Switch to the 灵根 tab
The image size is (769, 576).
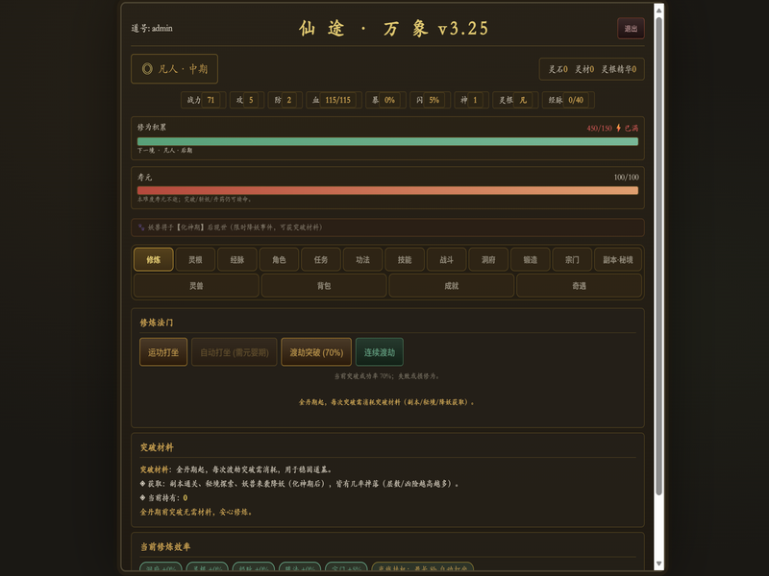195,259
